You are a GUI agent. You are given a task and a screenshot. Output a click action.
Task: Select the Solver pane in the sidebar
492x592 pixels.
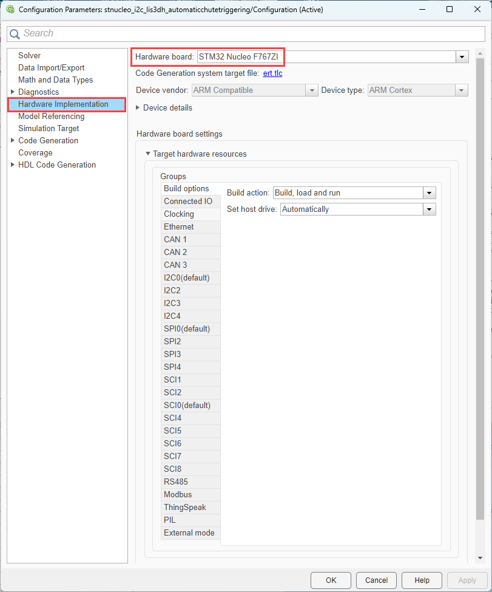point(29,55)
